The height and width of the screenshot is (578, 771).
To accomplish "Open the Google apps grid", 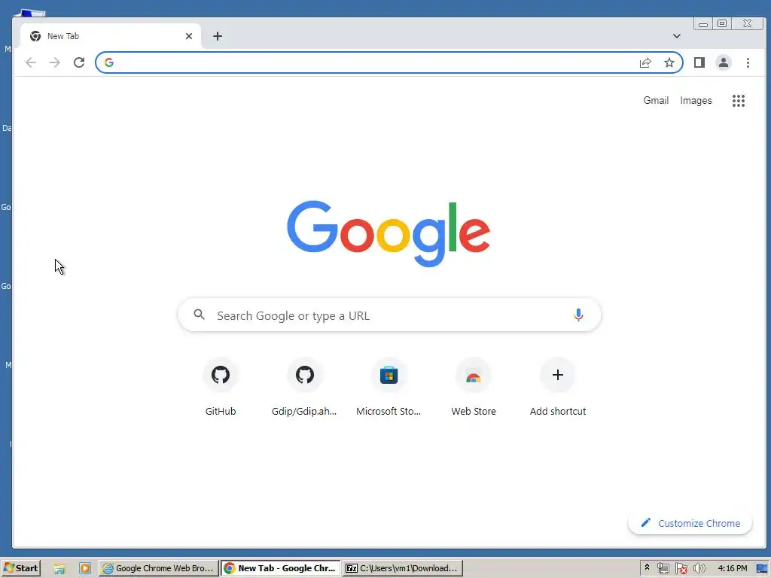I will (x=739, y=101).
